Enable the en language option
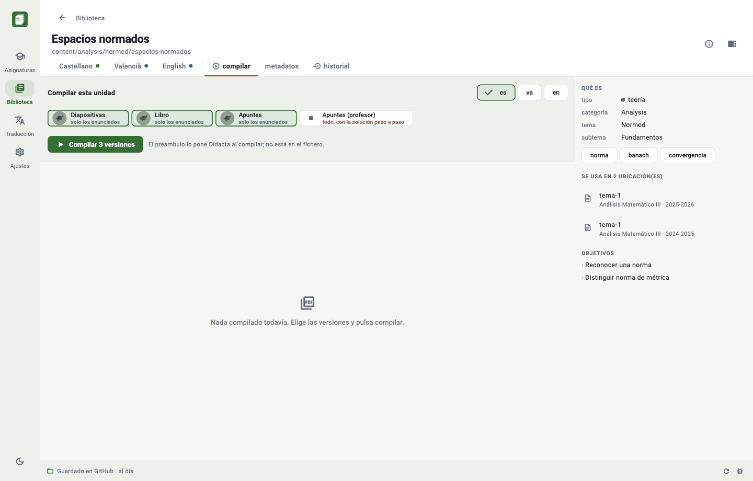The image size is (753, 481). point(556,93)
